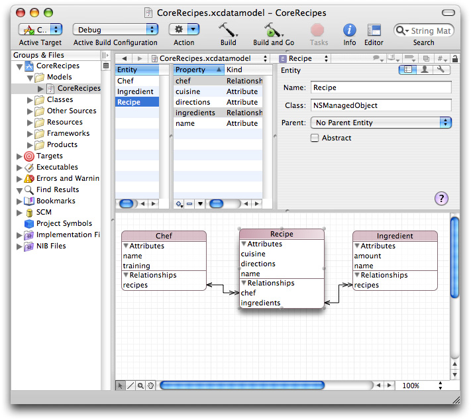Click the lock icon in navigation bar
Viewport: 471px width, 420px height.
pyautogui.click(x=455, y=58)
